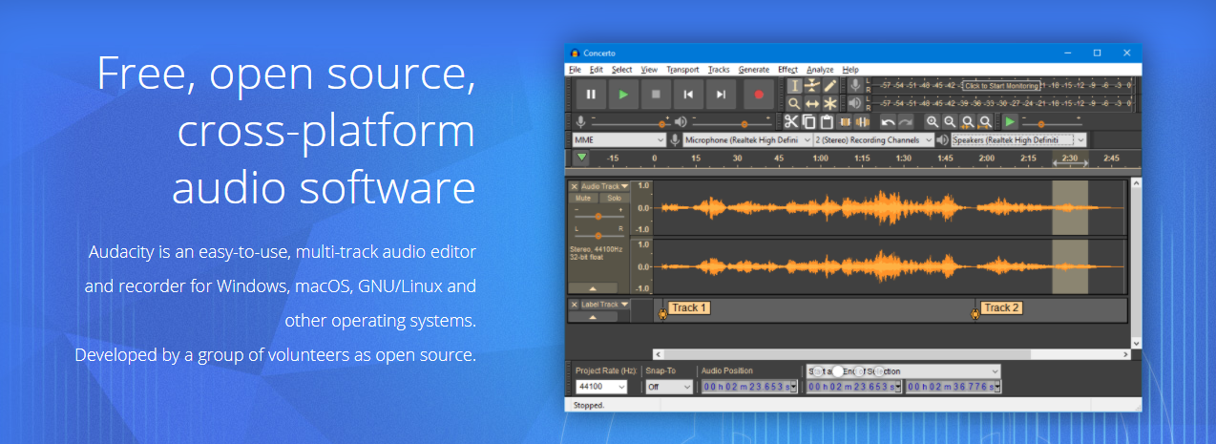Click the Audio Position time field
The image size is (1216, 444).
750,387
